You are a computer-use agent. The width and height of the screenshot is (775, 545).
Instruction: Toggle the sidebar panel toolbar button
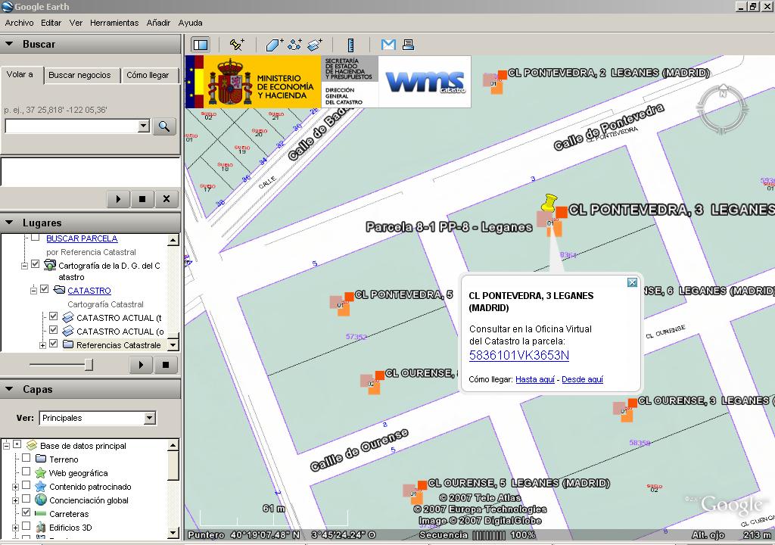(x=200, y=45)
